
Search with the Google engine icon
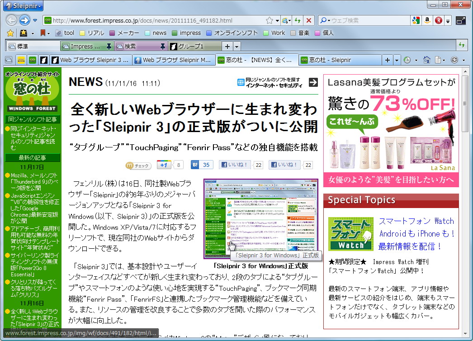(x=416, y=20)
